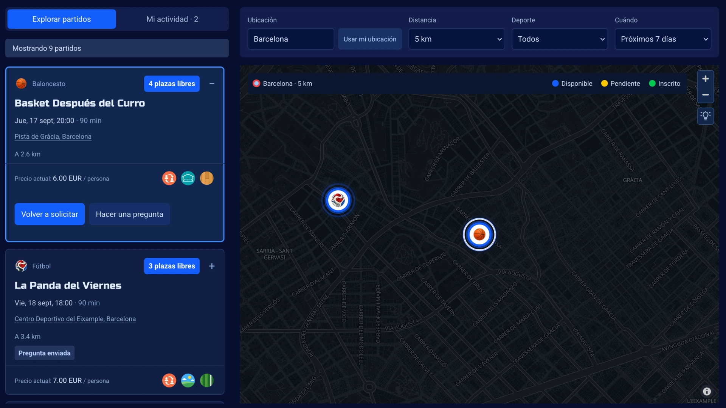Screen dimensions: 726x408
Task: Click the basketball marker on the map
Action: [479, 235]
